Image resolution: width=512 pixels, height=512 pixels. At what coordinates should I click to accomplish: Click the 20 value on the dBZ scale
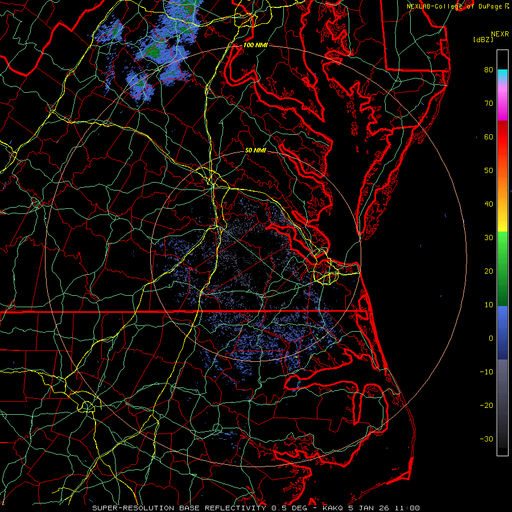click(x=489, y=271)
